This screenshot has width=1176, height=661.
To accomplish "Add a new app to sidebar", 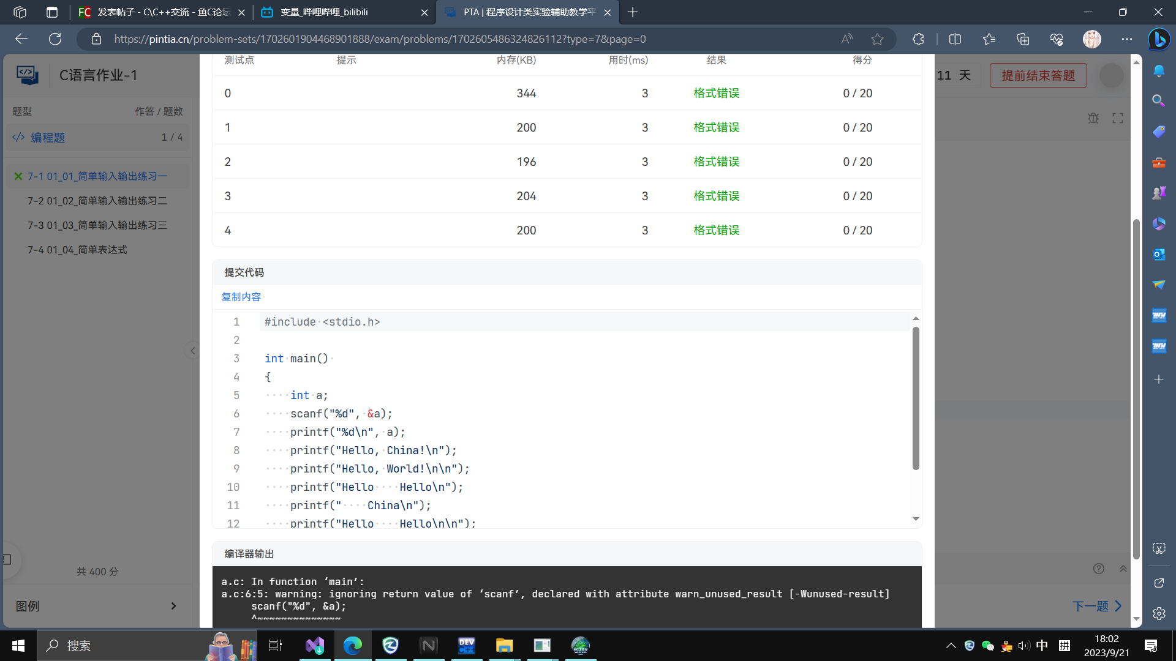I will click(x=1159, y=379).
